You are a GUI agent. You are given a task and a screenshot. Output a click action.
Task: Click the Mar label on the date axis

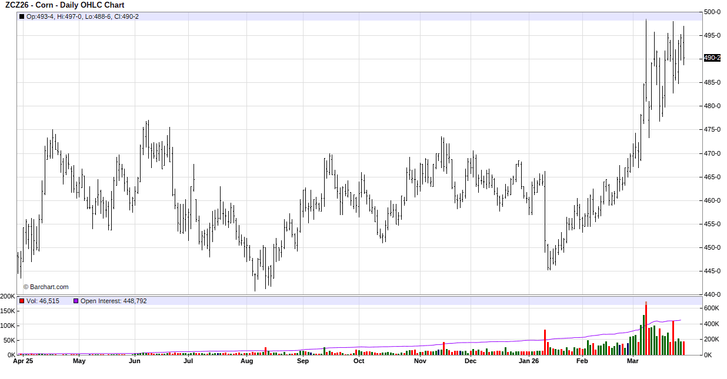point(633,361)
